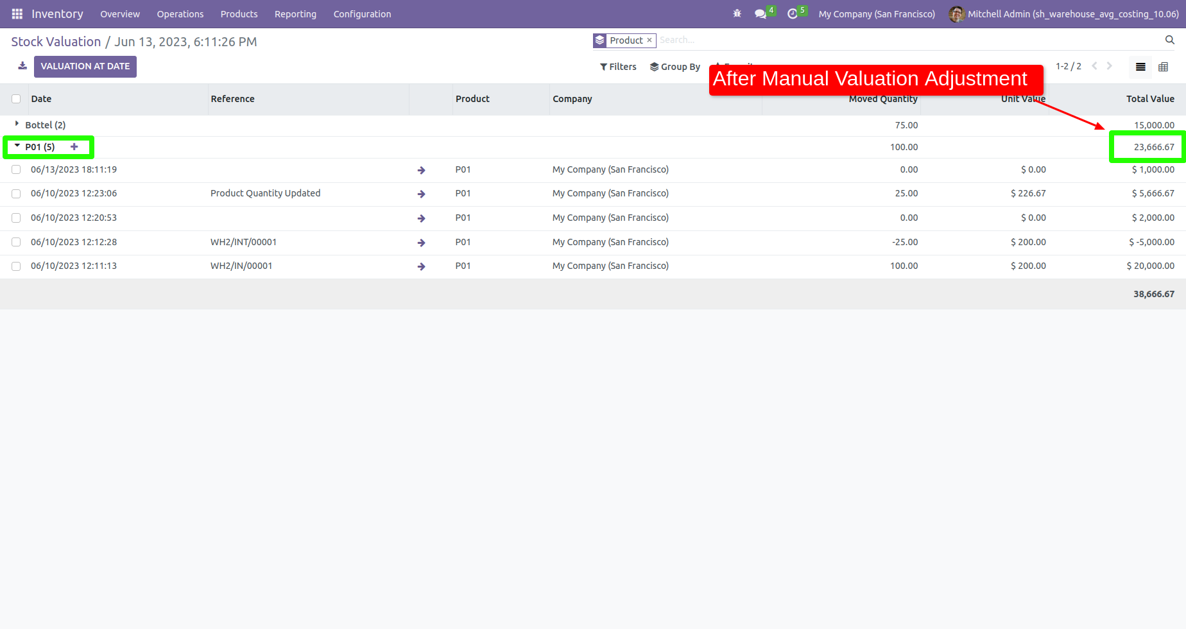Open the Group By dropdown

click(x=675, y=67)
